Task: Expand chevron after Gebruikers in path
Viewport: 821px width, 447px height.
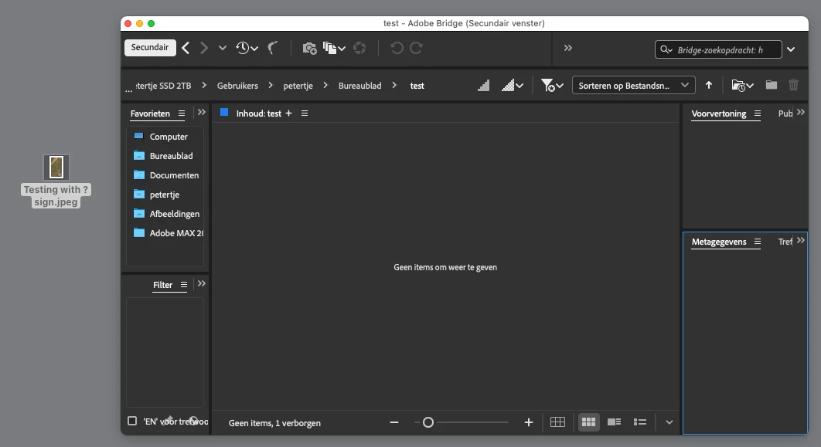Action: [271, 85]
